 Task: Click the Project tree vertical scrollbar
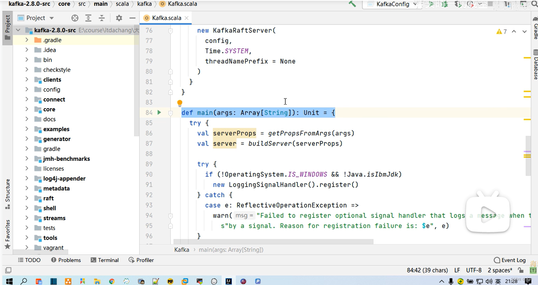[137, 81]
